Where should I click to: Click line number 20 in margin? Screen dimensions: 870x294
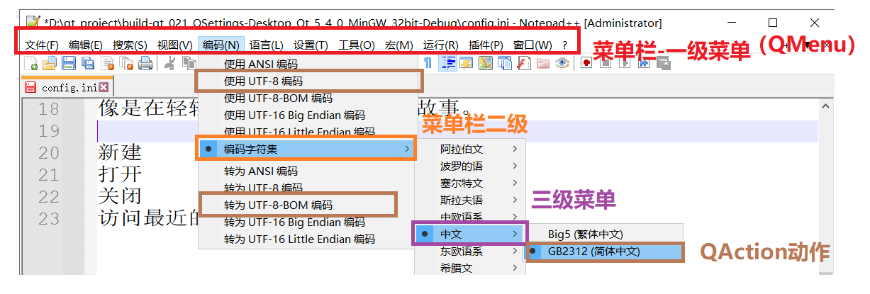[x=49, y=153]
